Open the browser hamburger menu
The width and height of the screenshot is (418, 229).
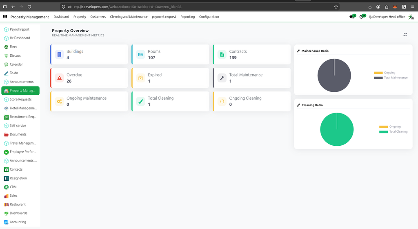tap(412, 7)
